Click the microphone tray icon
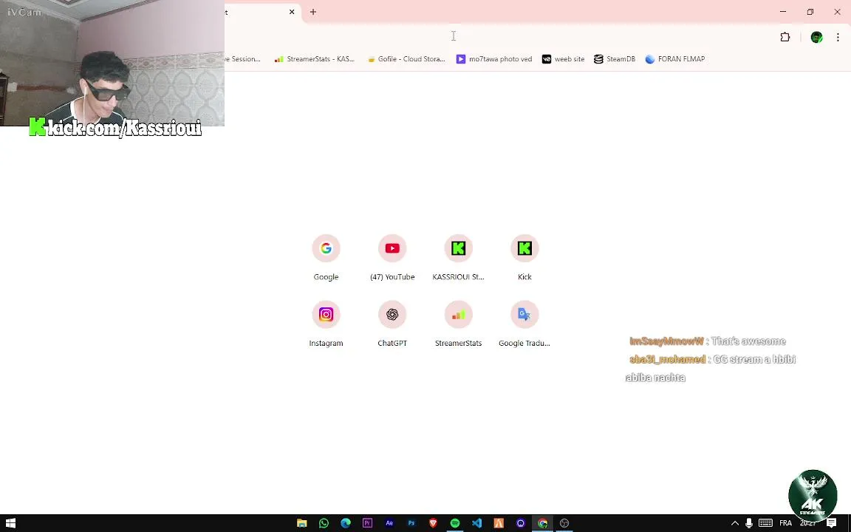This screenshot has width=851, height=532. click(x=749, y=523)
